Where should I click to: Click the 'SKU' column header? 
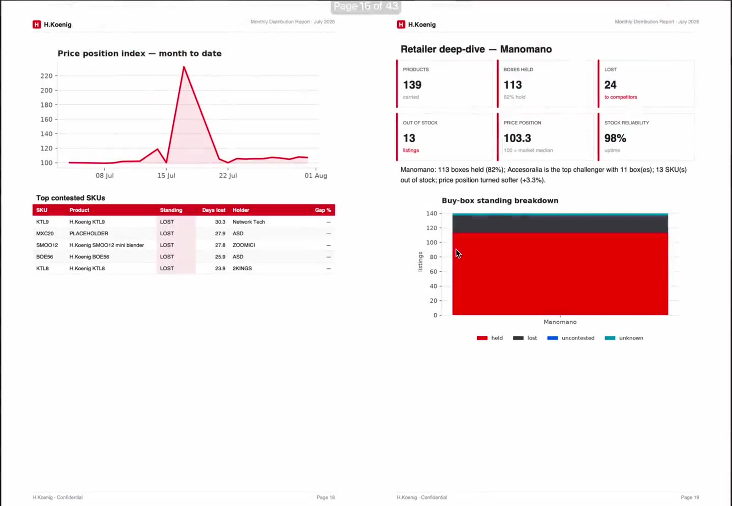pyautogui.click(x=42, y=210)
